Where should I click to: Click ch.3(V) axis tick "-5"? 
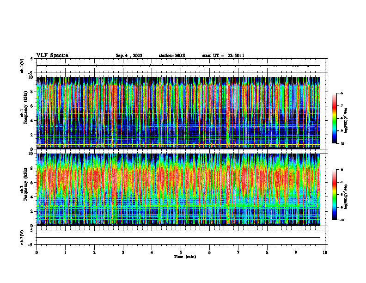[31, 245]
